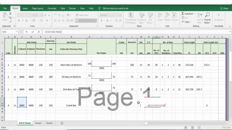The height and width of the screenshot is (130, 232).
Task: Toggle Bold formatting button
Action: pos(19,21)
